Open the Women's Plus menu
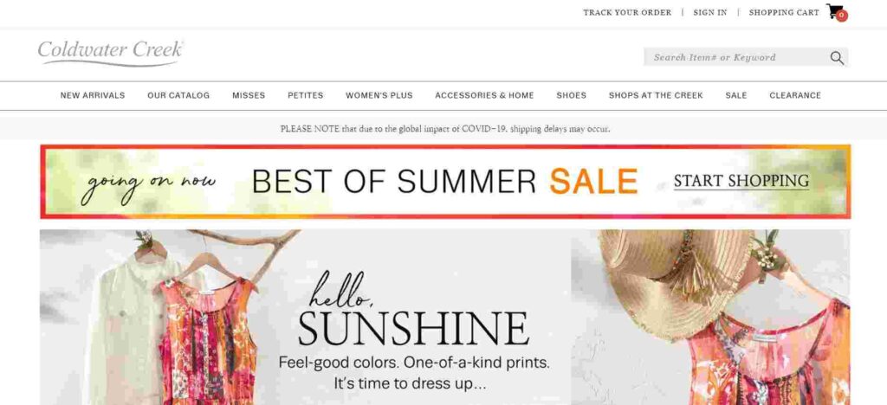887x405 pixels. click(379, 95)
